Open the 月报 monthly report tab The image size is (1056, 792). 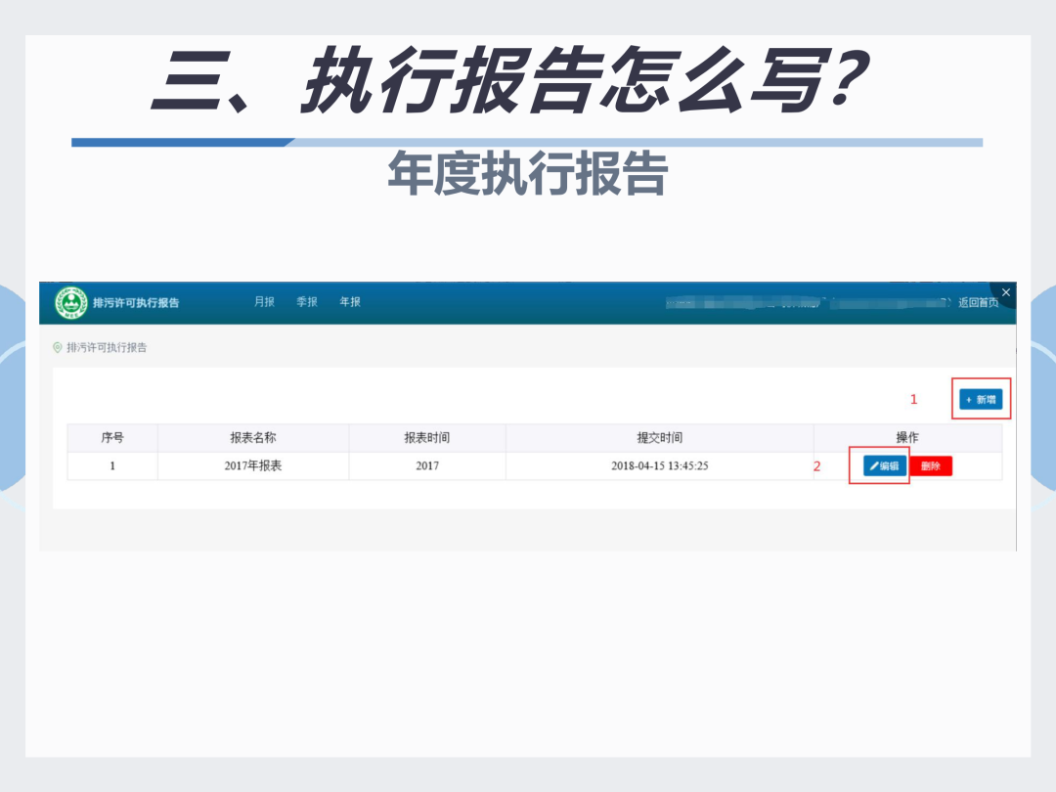click(264, 302)
